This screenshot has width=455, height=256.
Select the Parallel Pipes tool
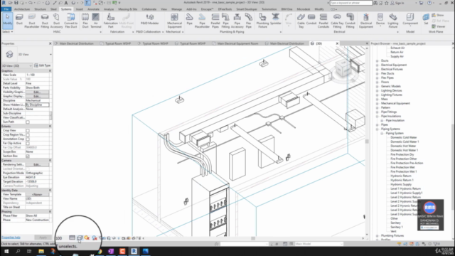pyautogui.click(x=215, y=21)
